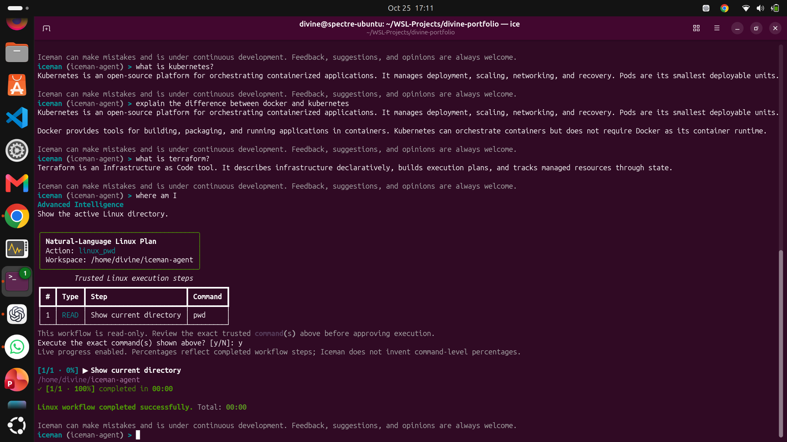Click '/home/divine/iceman-agent' output line

click(89, 380)
